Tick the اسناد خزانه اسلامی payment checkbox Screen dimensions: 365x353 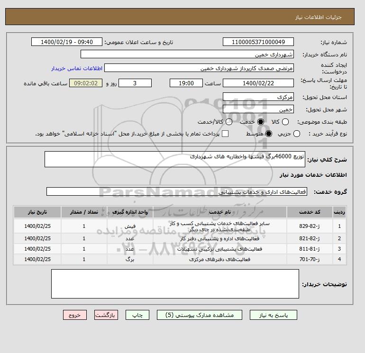tap(225, 134)
